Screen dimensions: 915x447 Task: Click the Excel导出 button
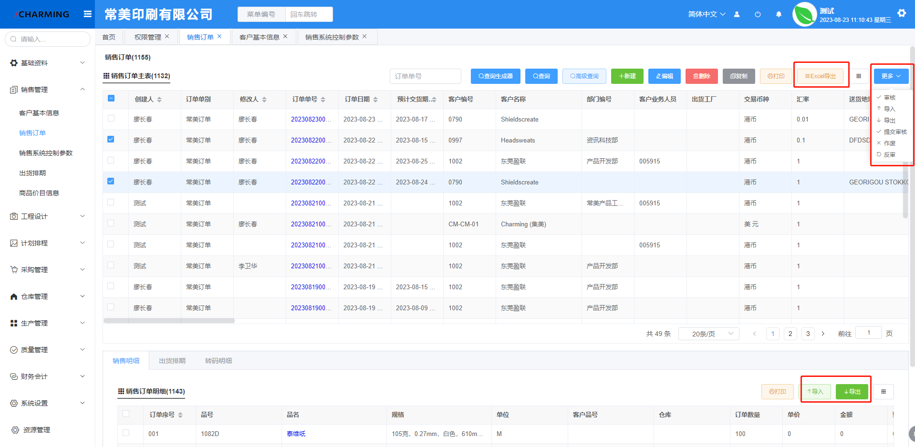tap(820, 76)
